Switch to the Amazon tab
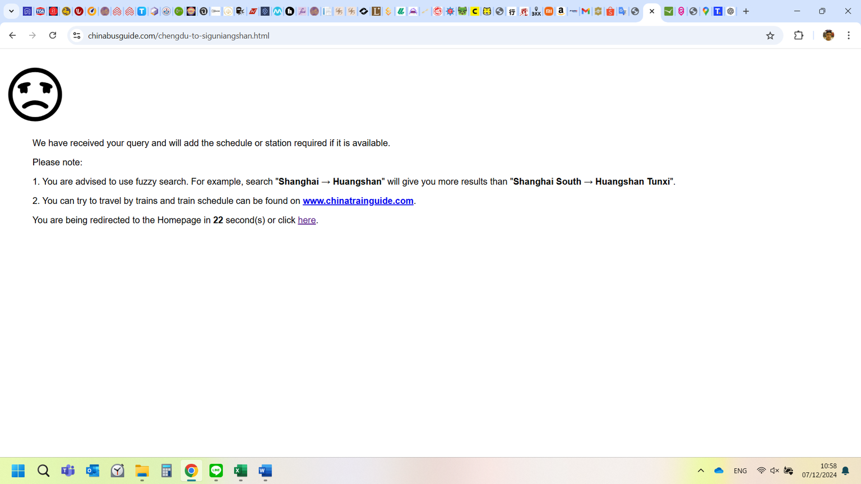 point(561,11)
